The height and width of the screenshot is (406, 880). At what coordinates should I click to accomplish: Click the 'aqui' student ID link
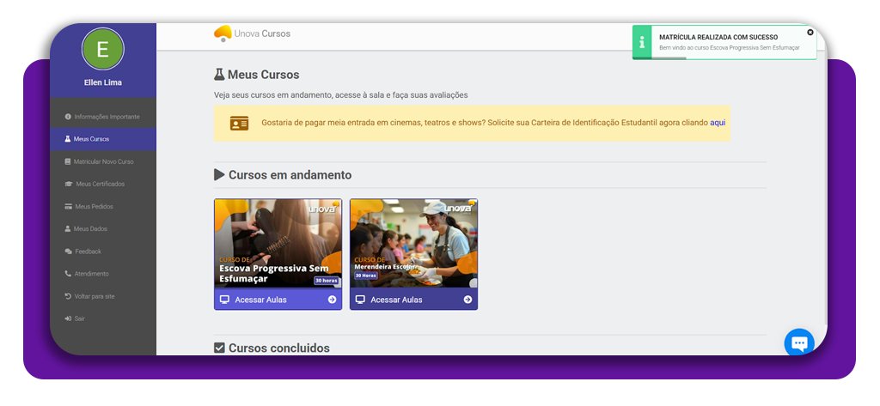(x=717, y=123)
